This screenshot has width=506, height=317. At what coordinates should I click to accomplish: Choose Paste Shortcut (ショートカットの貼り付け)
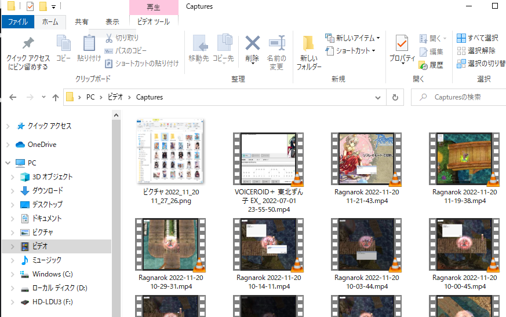(141, 64)
